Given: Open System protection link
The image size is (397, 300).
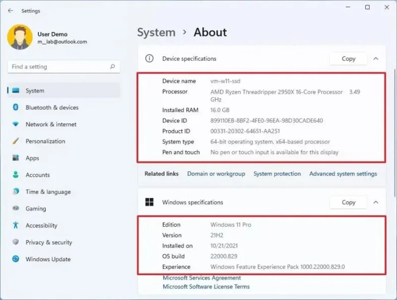Looking at the screenshot, I should [x=277, y=174].
